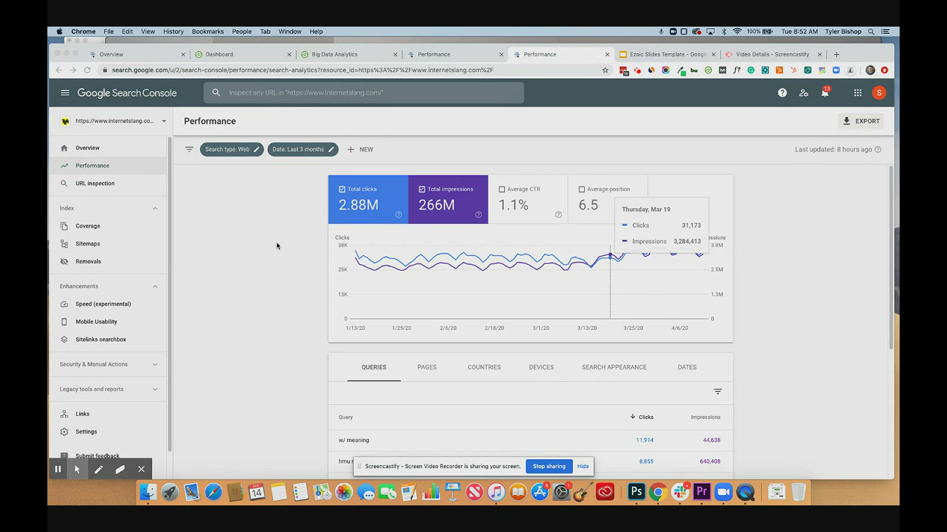
Task: Click the help question mark icon in header
Action: 782,93
